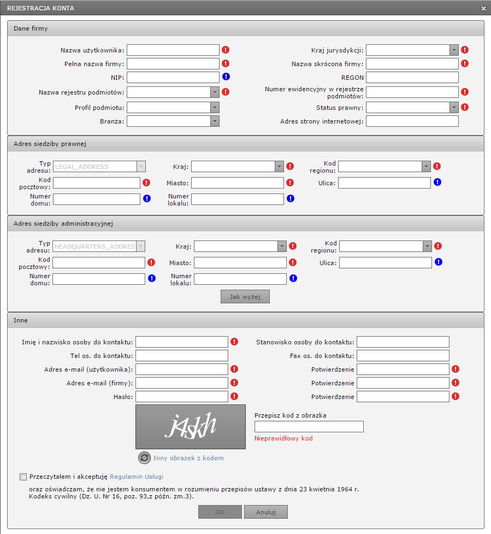Expand the Kraj dropdown in legal address
The width and height of the screenshot is (491, 534).
279,167
